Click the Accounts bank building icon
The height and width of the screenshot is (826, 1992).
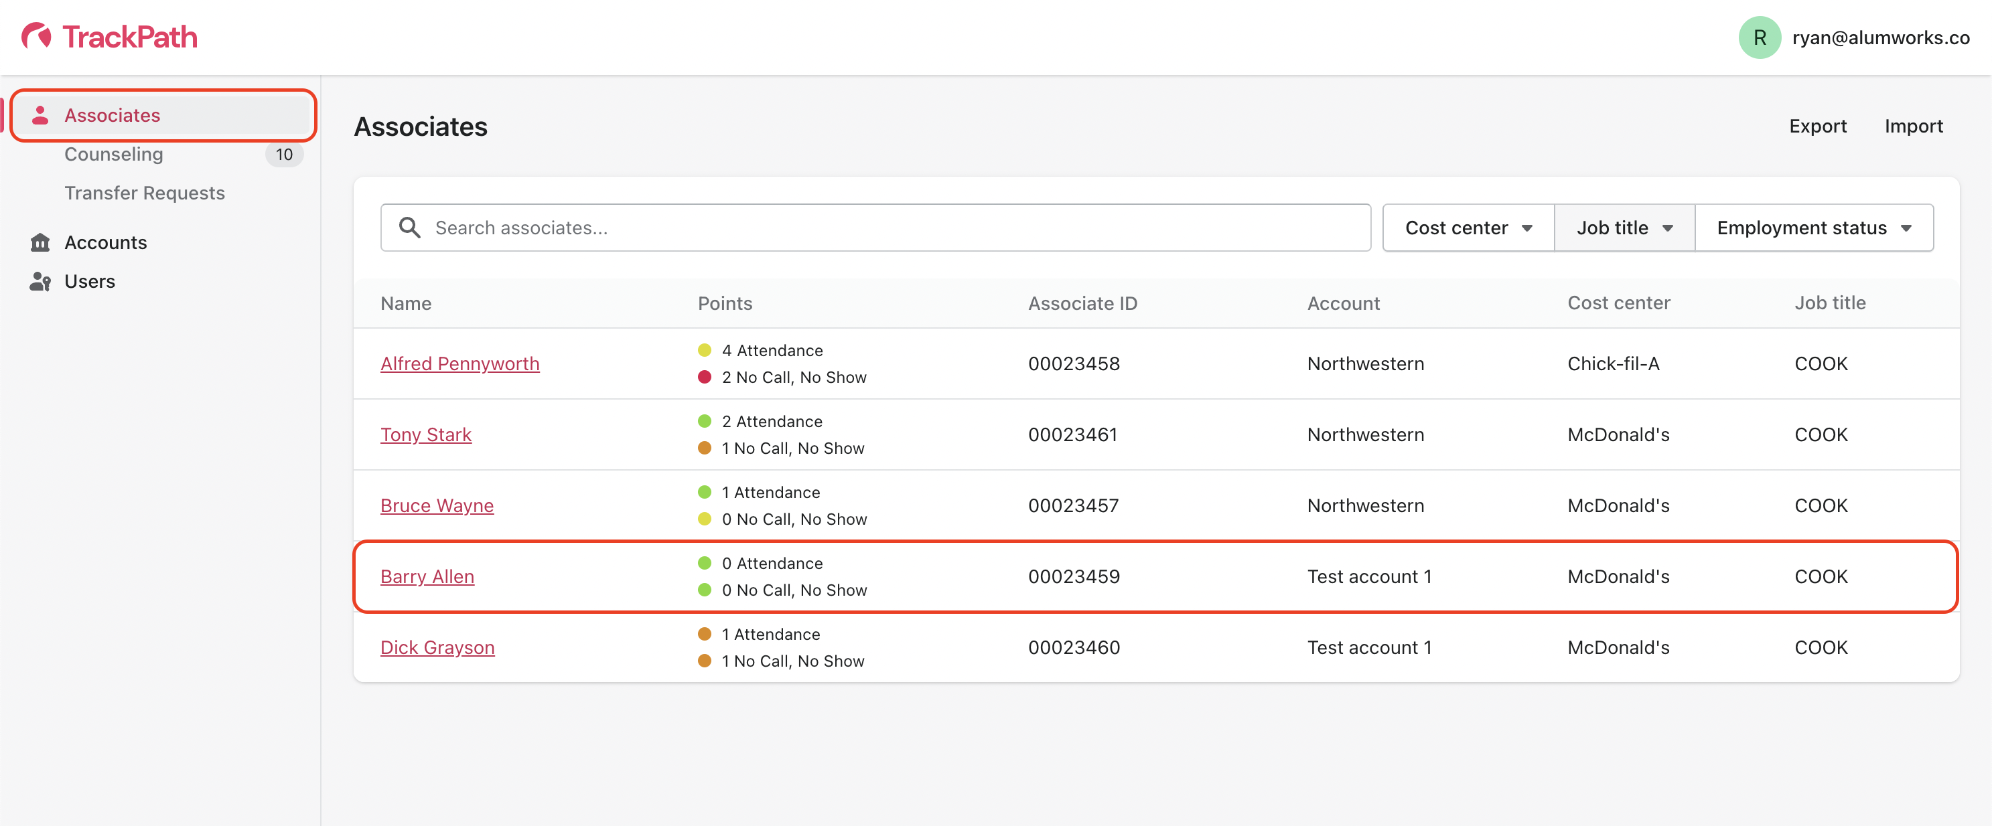point(40,242)
